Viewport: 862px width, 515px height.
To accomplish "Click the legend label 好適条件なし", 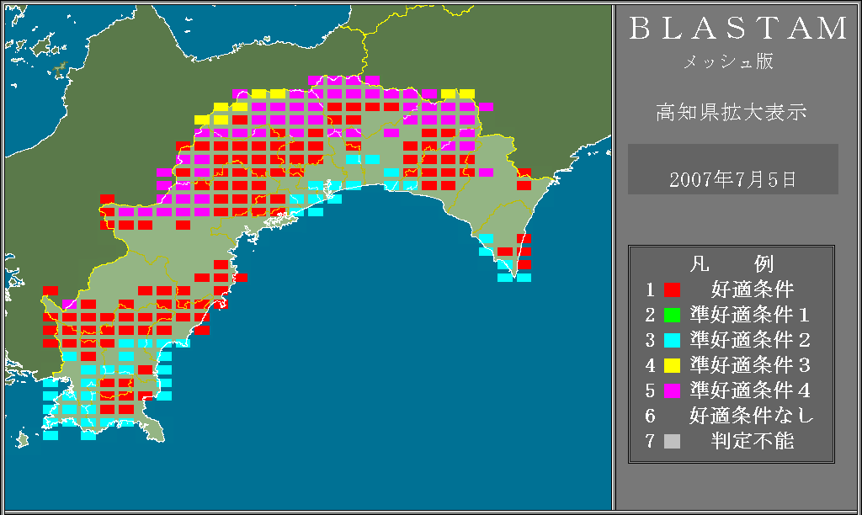I will (752, 416).
